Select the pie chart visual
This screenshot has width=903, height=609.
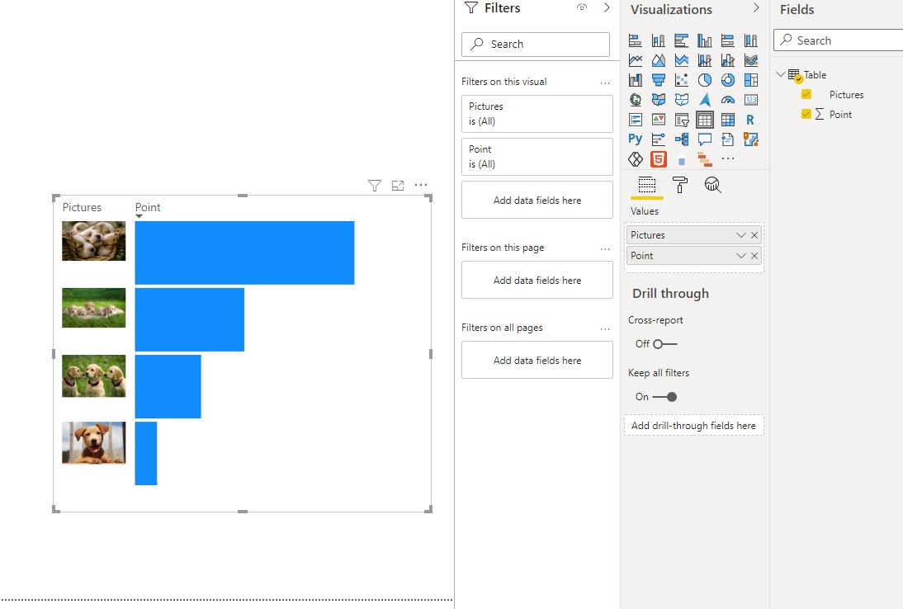[704, 80]
